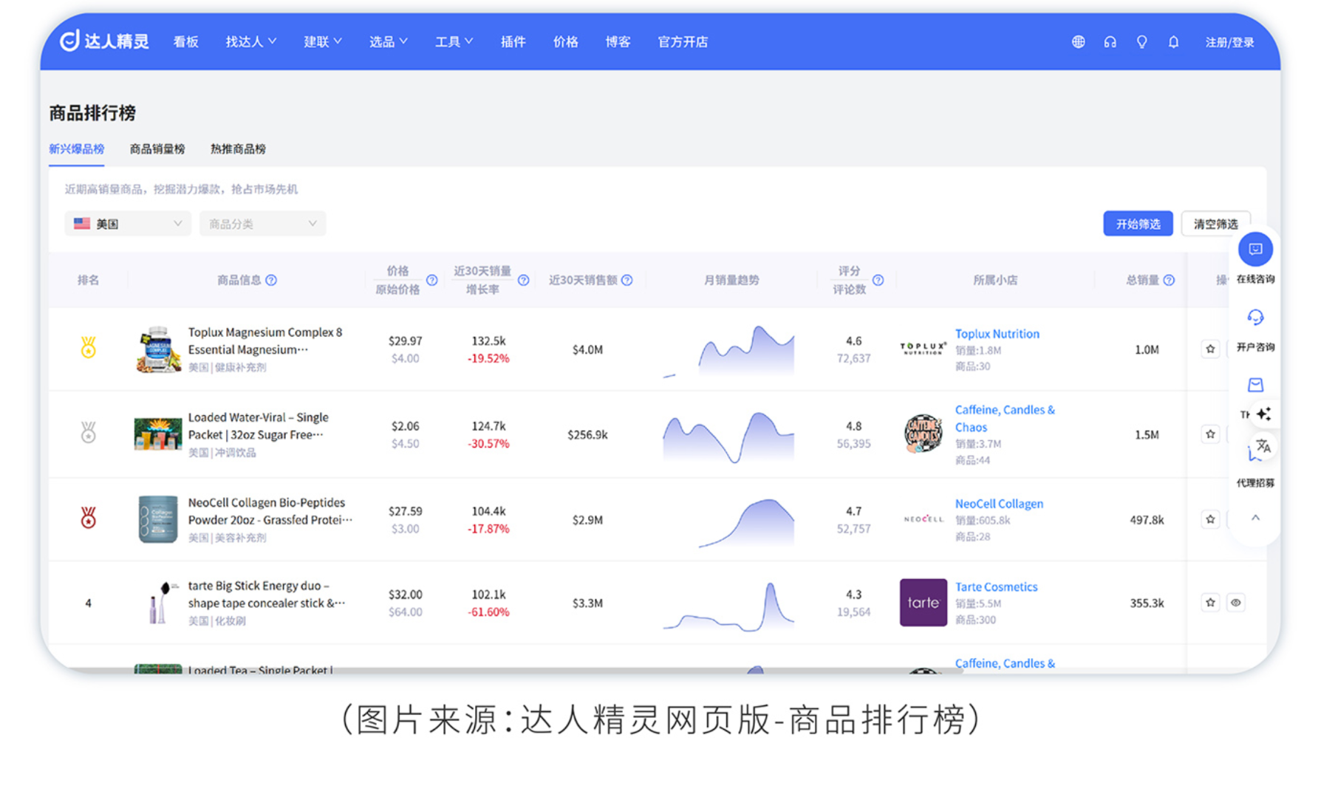The height and width of the screenshot is (811, 1321).
Task: Expand the 找达人 navigation menu
Action: 250,42
